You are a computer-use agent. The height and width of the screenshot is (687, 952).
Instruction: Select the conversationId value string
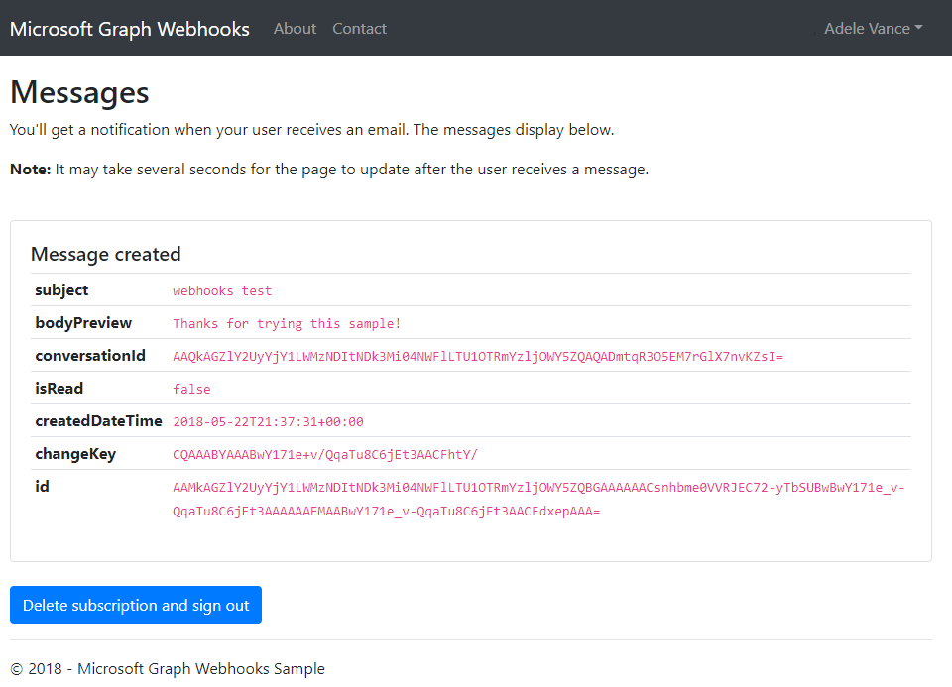[x=478, y=356]
